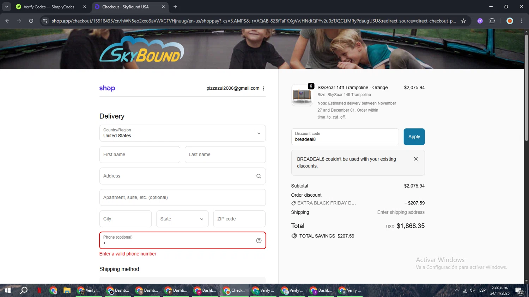Viewport: 529px width, 297px height.
Task: Click the SkyBound logo in header
Action: (142, 49)
